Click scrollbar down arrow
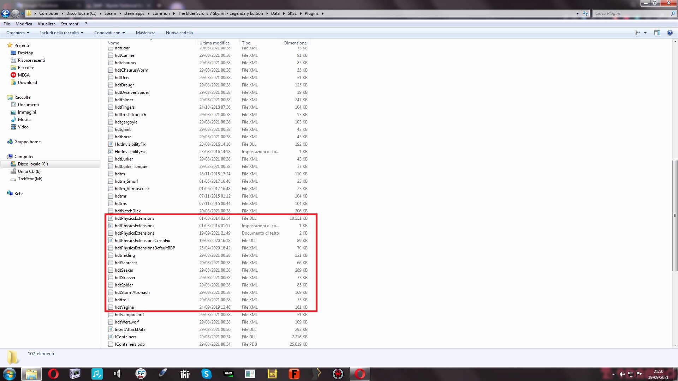 pos(675,345)
